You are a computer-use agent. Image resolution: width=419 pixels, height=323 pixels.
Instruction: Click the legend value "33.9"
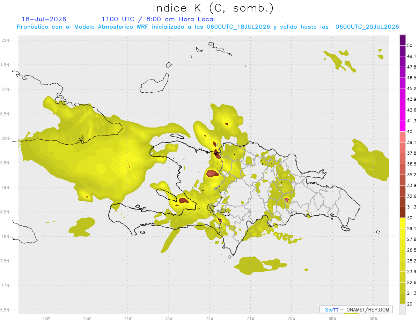412,185
